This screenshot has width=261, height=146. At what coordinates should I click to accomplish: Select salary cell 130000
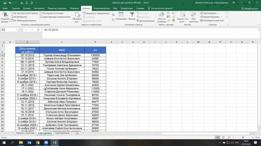click(95, 55)
